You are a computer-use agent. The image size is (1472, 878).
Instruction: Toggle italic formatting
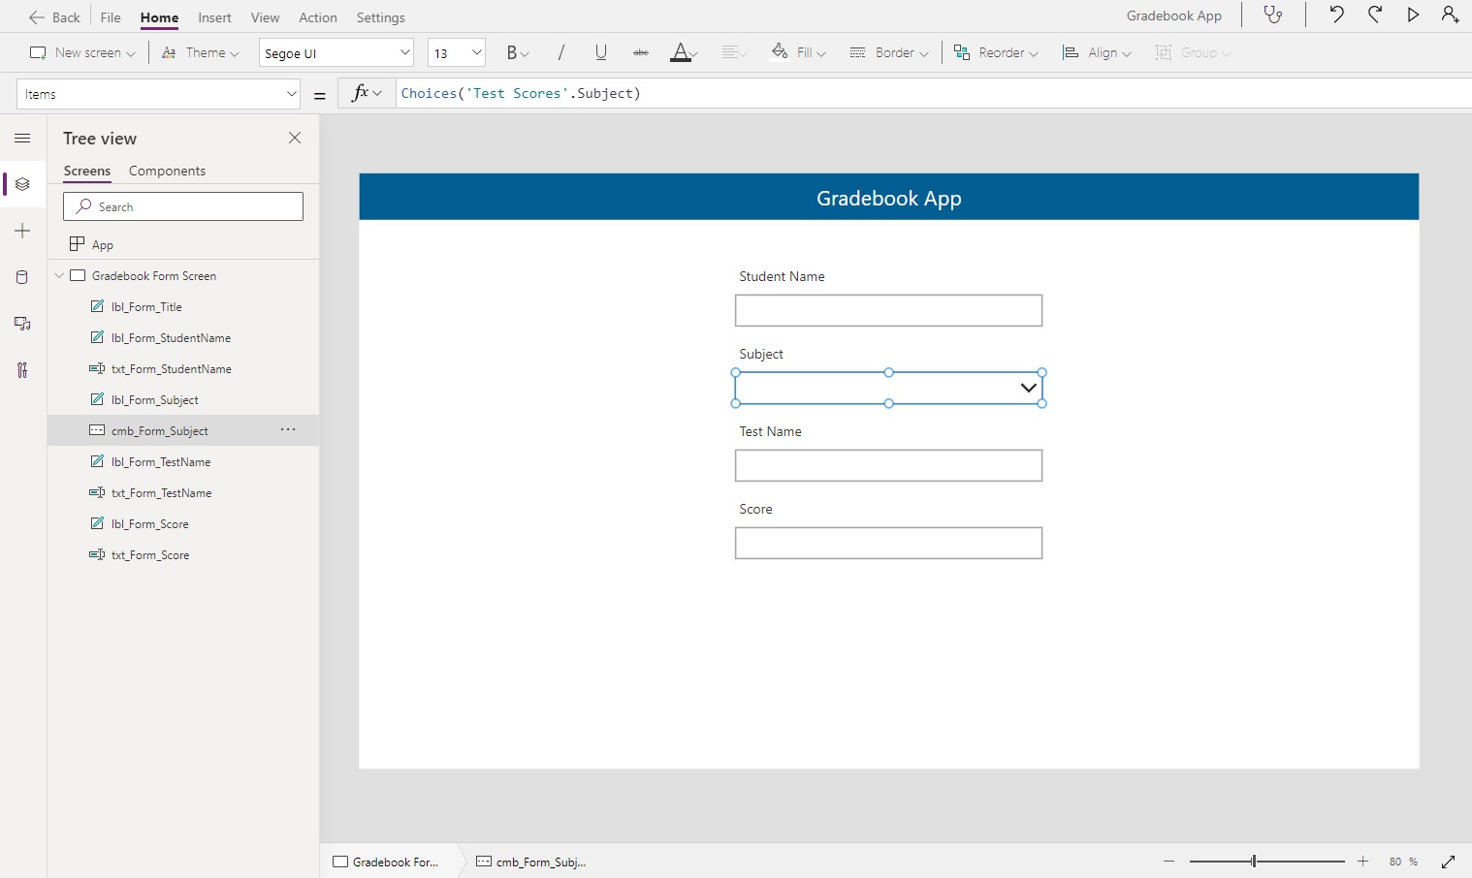point(560,52)
